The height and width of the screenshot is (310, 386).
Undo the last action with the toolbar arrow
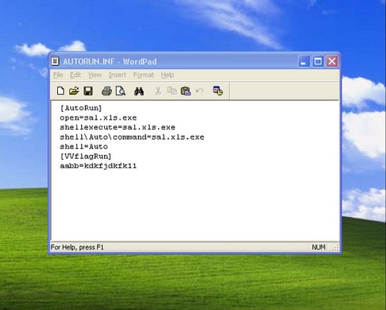199,91
